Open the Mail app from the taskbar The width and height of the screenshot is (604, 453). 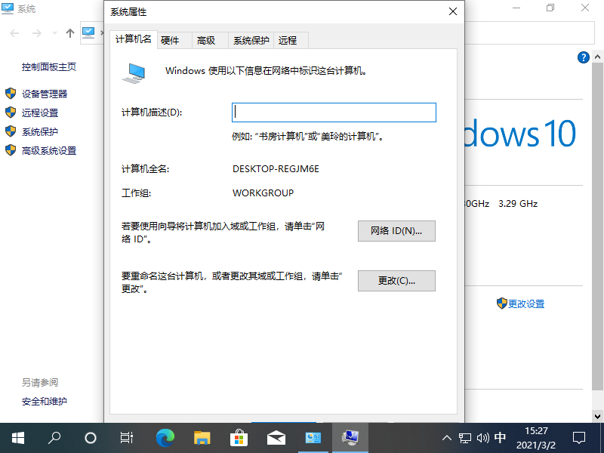point(276,438)
